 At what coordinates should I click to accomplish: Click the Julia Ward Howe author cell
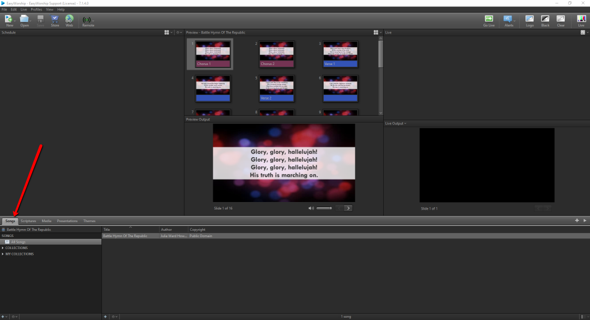click(x=173, y=236)
